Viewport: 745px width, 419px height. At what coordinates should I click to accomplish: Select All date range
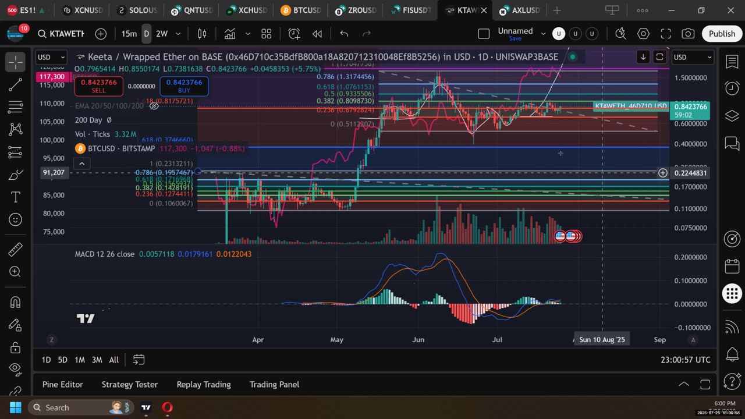[x=113, y=360]
